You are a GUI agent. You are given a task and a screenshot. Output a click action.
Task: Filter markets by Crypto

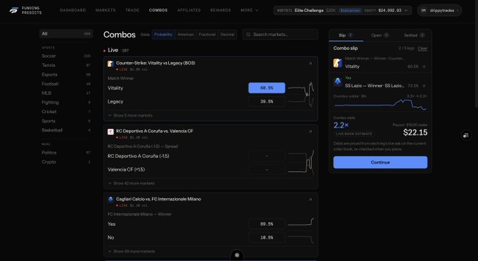[x=66, y=162]
